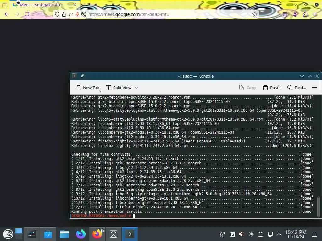Open the clock showing 10:42 PM

point(296,234)
